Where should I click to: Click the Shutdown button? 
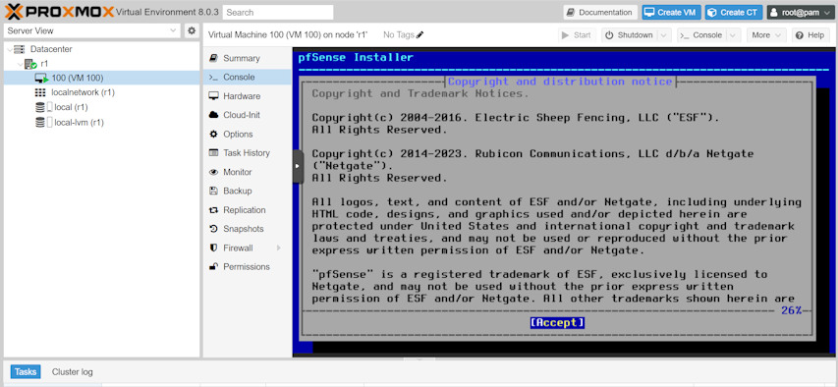(630, 35)
